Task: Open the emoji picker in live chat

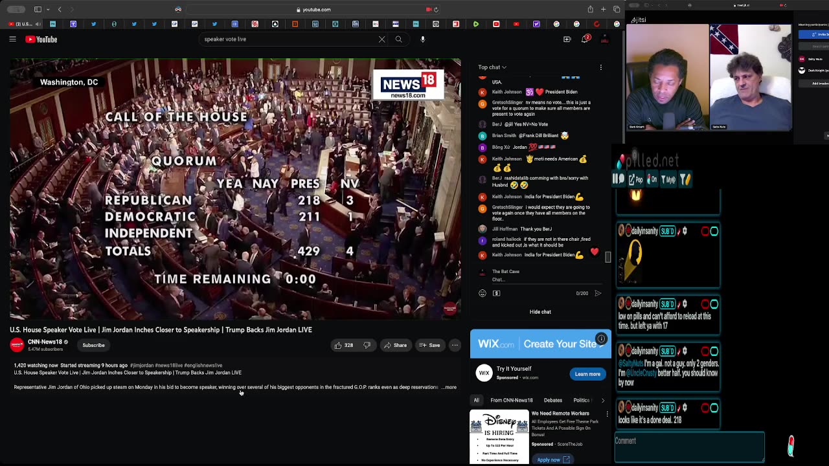Action: click(483, 293)
